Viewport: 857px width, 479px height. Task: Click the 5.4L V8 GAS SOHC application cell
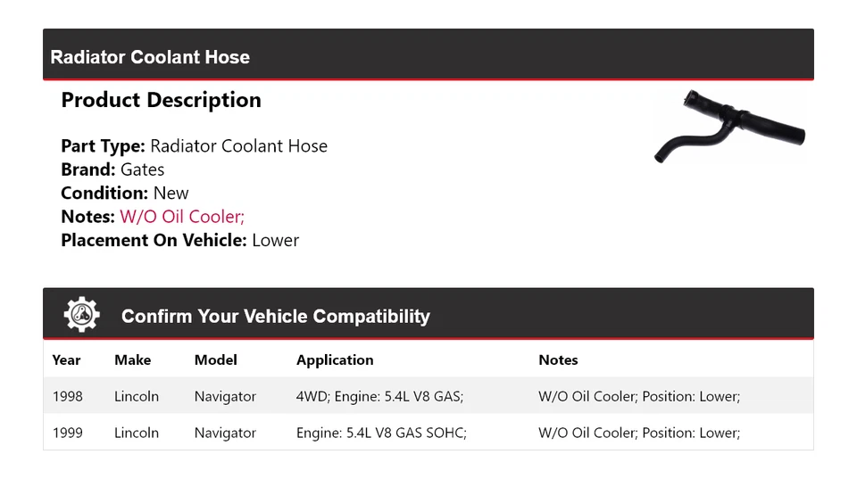click(381, 433)
